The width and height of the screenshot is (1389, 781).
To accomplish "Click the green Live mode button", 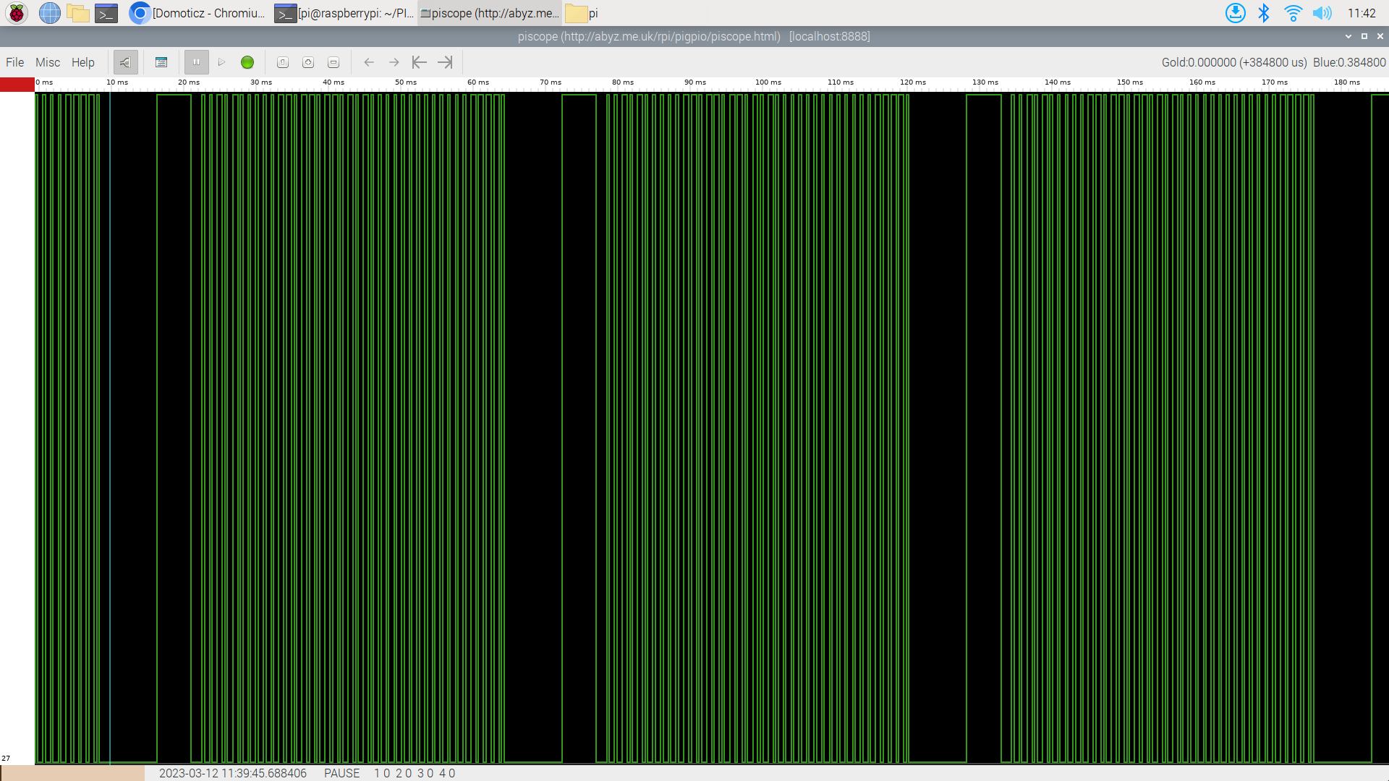I will (247, 62).
